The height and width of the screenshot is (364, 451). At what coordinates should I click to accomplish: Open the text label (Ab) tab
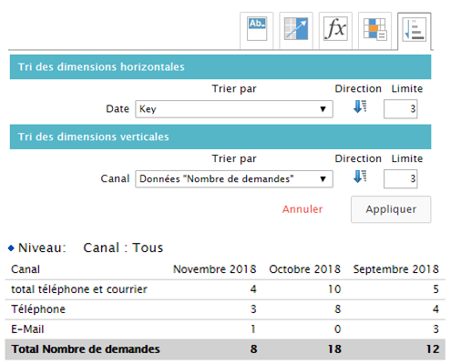257,29
